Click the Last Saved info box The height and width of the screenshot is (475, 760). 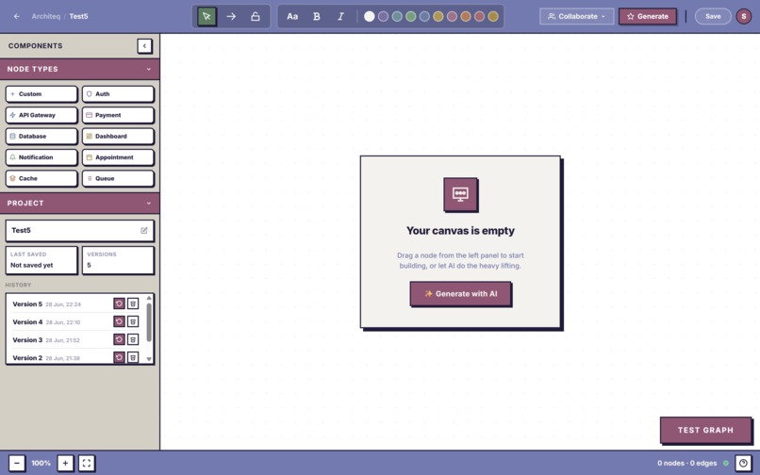(41, 260)
